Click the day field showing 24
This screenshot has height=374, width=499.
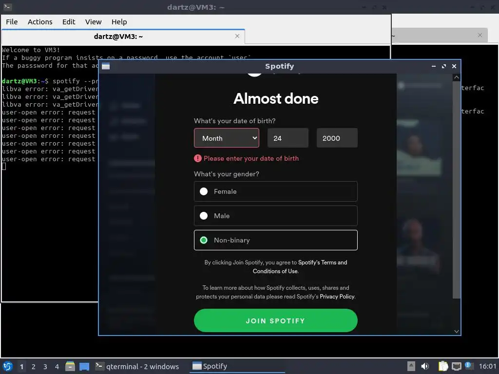[x=288, y=138]
